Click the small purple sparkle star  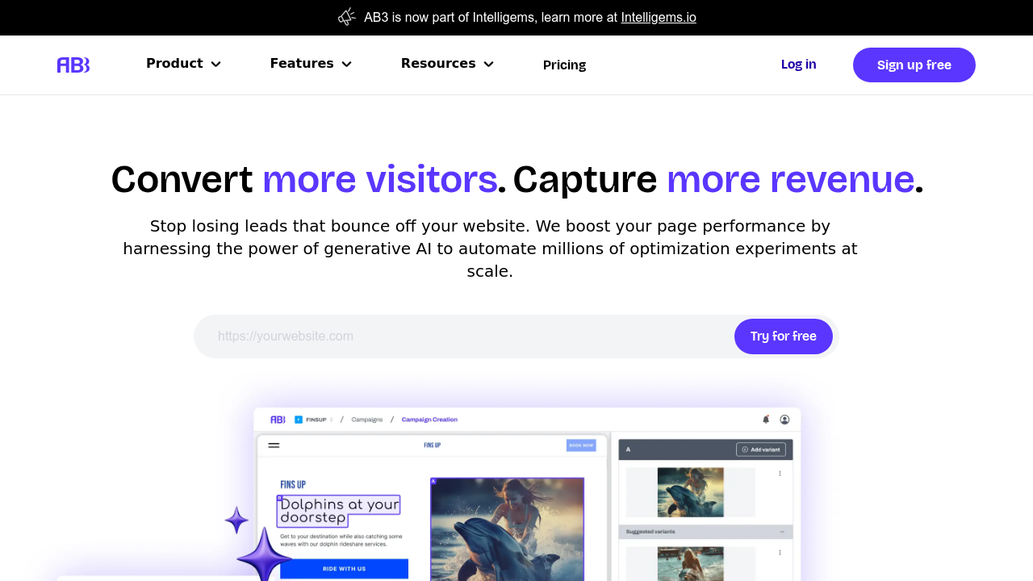236,520
